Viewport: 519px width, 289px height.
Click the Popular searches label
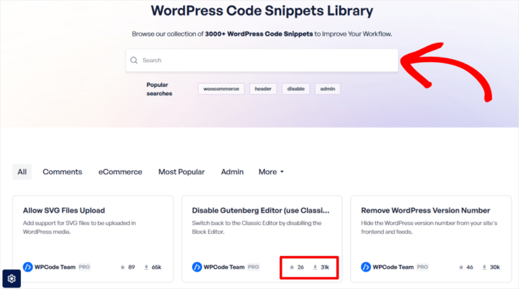tap(159, 89)
